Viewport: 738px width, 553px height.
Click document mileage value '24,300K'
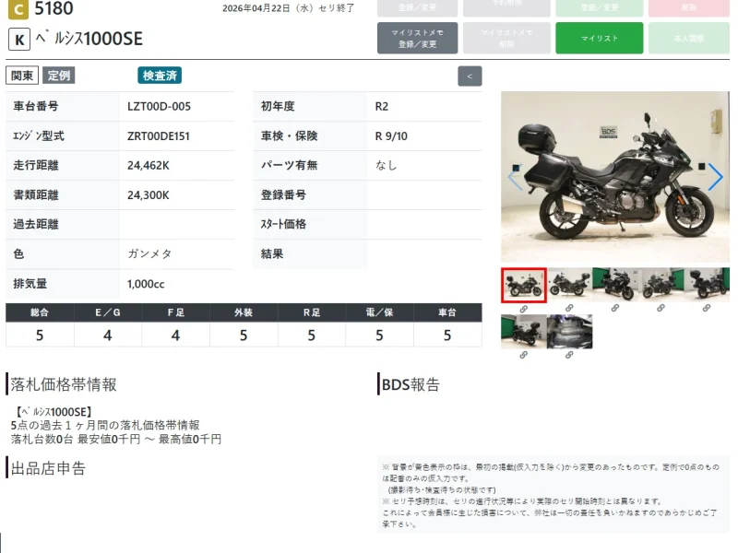[x=149, y=195]
